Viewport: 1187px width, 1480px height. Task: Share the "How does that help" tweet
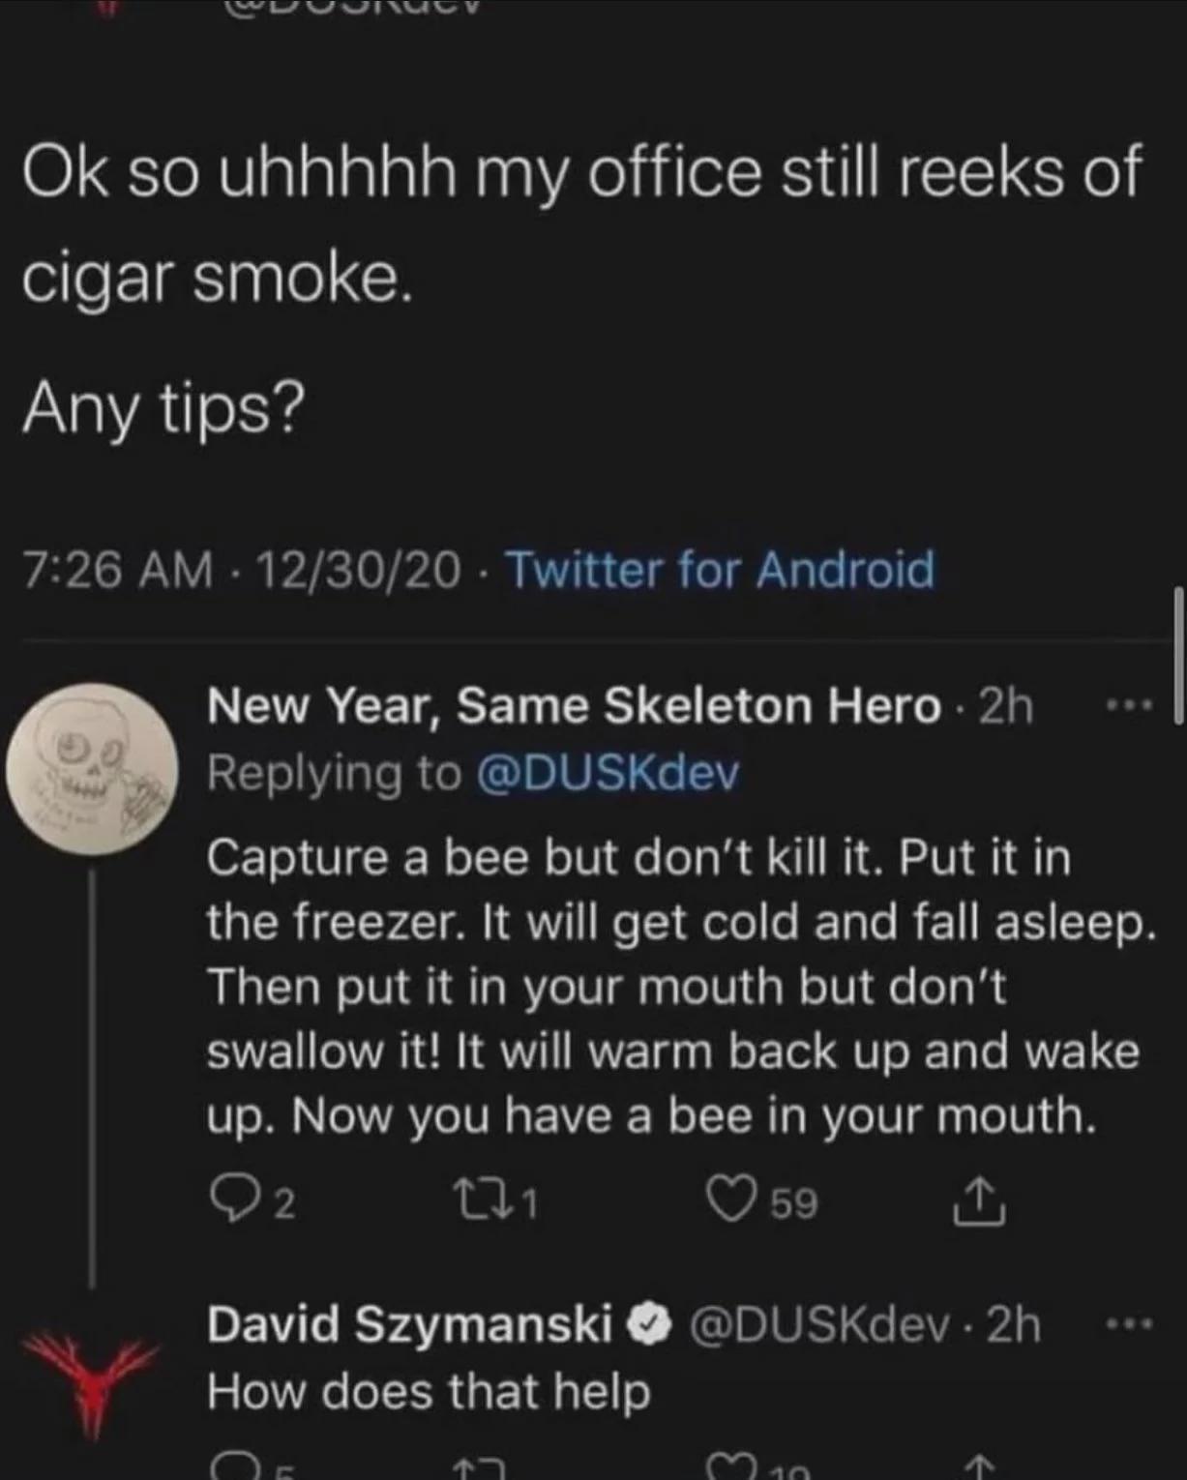[x=978, y=1468]
